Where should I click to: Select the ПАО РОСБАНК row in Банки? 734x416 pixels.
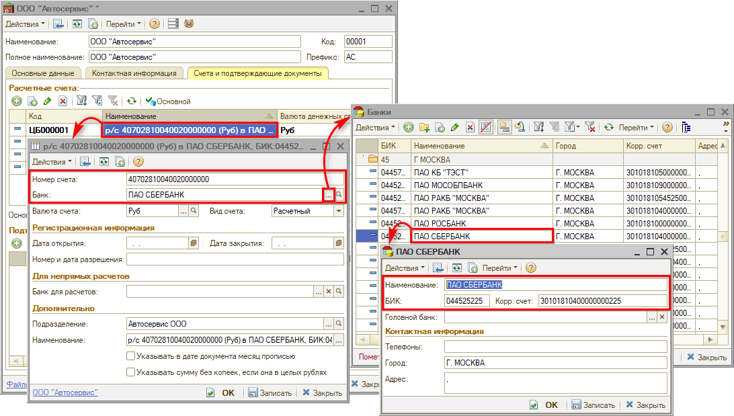536,224
